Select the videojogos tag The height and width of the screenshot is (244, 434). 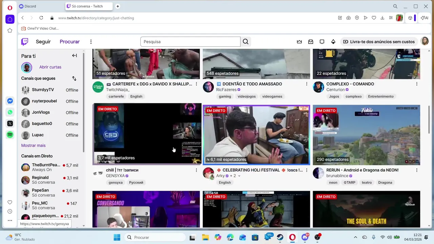246,96
